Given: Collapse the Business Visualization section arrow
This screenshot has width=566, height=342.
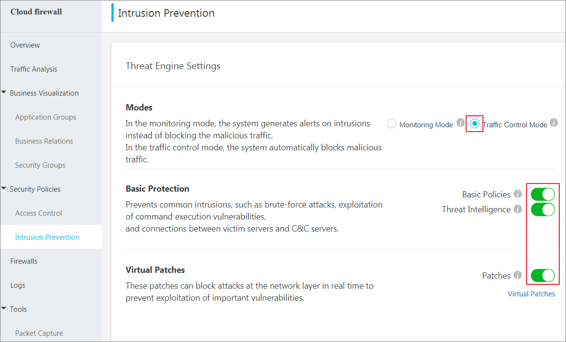Looking at the screenshot, I should [x=4, y=92].
